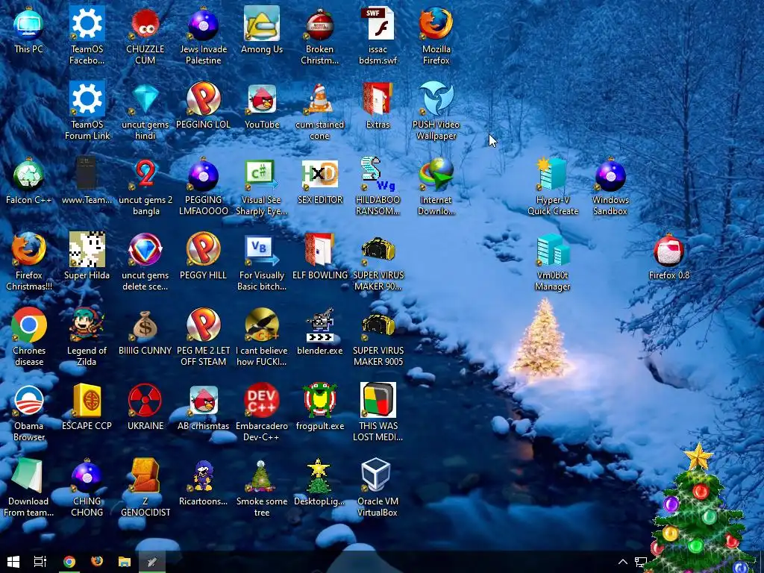Image resolution: width=764 pixels, height=573 pixels.
Task: Open the Firefox Christmas!!! icon
Action: tap(29, 249)
